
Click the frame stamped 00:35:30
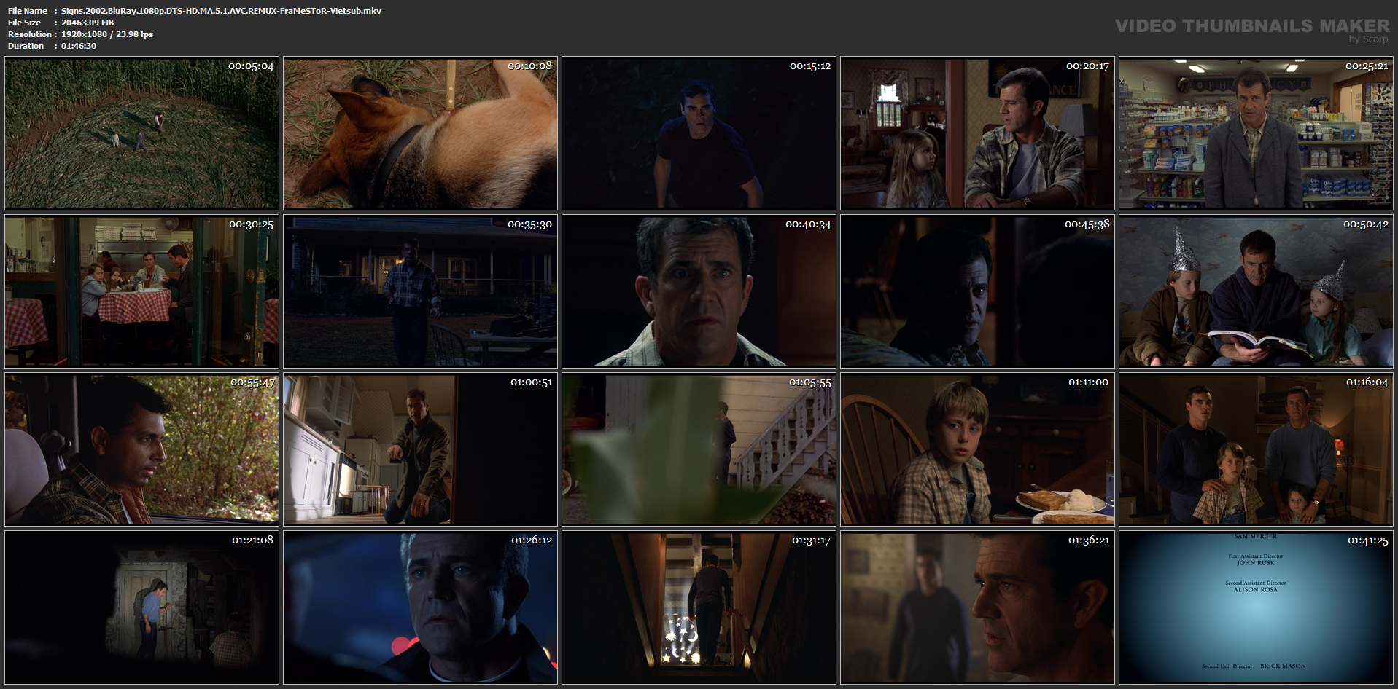[420, 291]
